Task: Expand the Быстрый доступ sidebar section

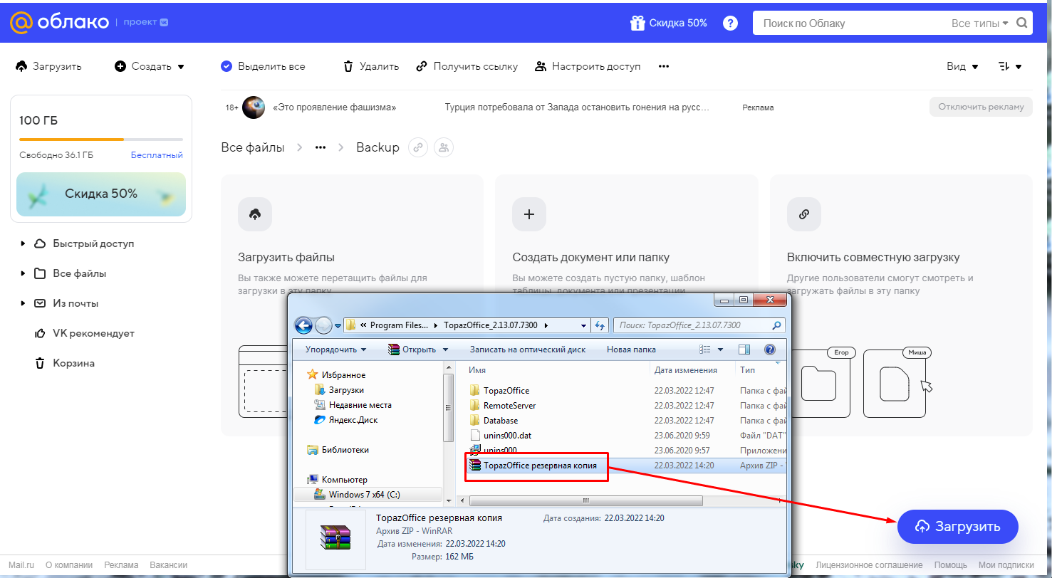Action: 24,243
